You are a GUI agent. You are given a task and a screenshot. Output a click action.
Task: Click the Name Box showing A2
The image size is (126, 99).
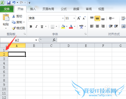[x=17, y=40]
